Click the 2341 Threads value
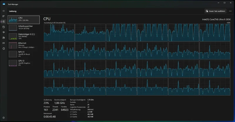The height and width of the screenshot is (122, 235). tap(55, 110)
